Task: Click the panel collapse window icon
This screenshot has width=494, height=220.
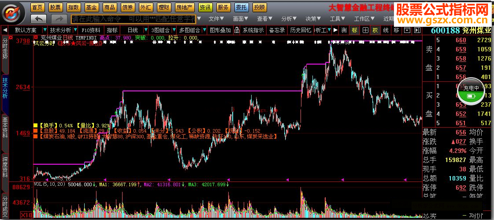Action: (407, 30)
